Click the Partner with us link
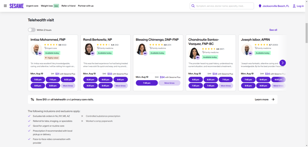Image resolution: width=308 pixels, height=147 pixels. [86, 6]
